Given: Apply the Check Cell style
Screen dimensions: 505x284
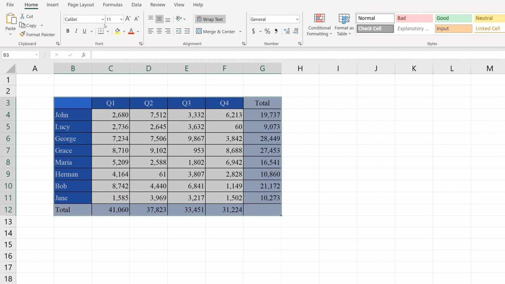Looking at the screenshot, I should (x=375, y=29).
